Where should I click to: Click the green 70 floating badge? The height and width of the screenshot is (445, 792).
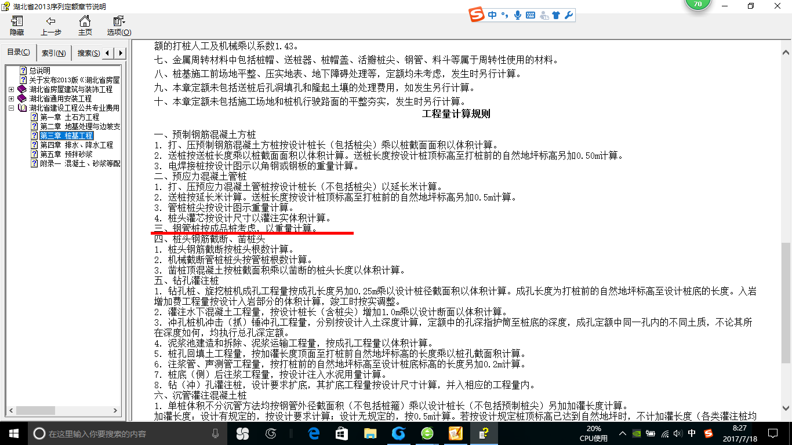[x=697, y=5]
